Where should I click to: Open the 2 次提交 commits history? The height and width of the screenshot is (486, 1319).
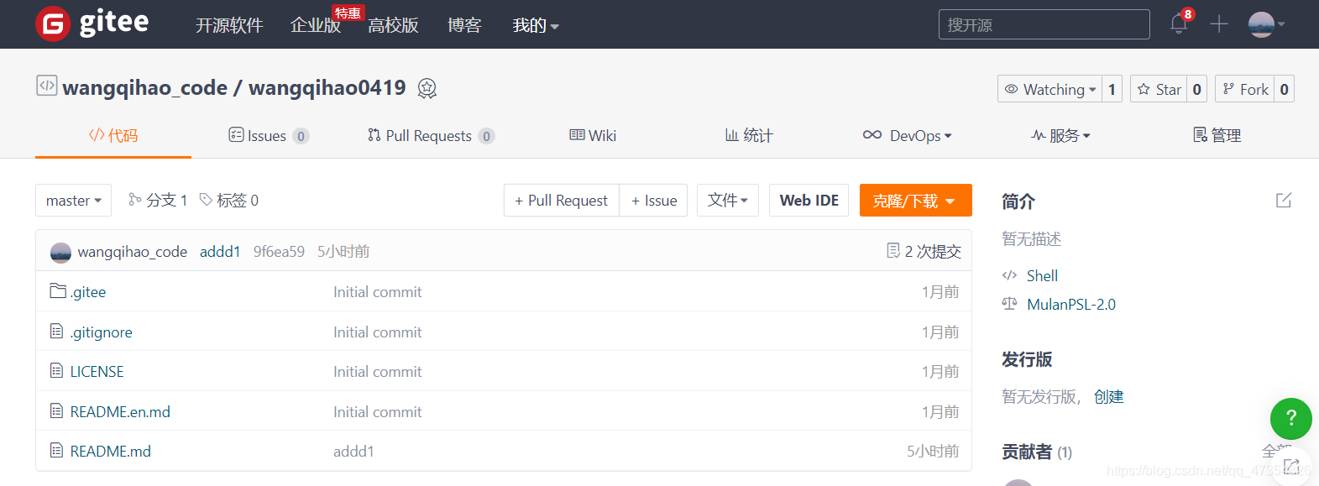coord(924,251)
